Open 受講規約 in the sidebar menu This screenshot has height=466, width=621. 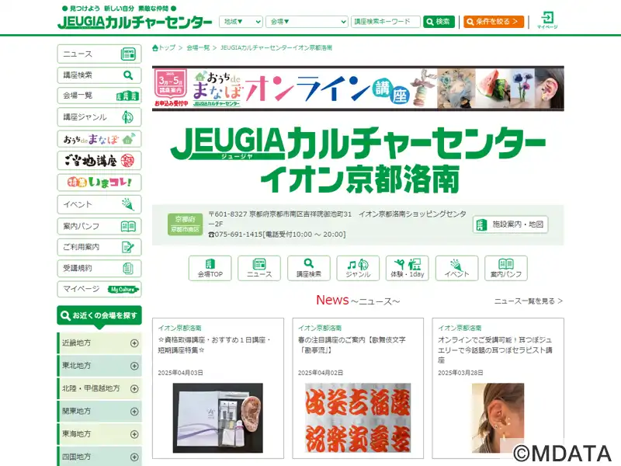point(99,268)
